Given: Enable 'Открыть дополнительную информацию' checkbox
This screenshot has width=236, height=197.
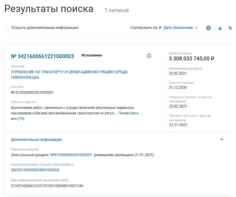Looking at the screenshot, I should pyautogui.click(x=6, y=27).
